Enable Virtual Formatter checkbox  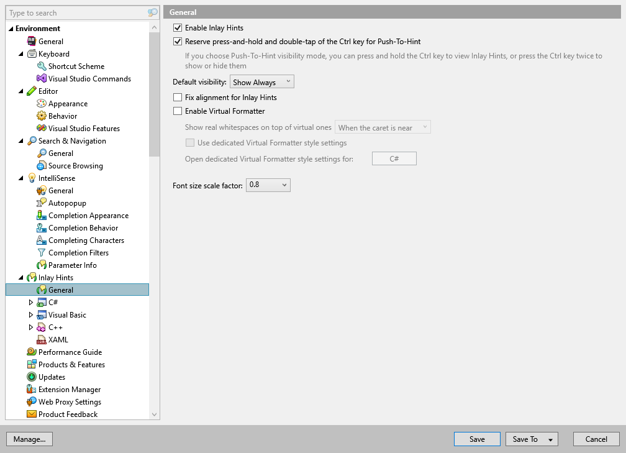178,111
